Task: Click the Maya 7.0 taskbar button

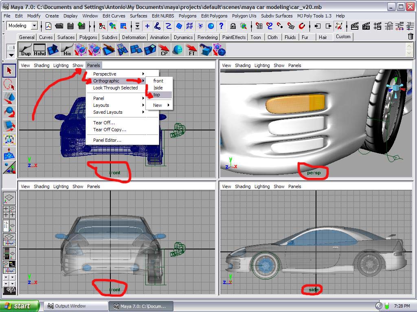Action: (x=141, y=306)
